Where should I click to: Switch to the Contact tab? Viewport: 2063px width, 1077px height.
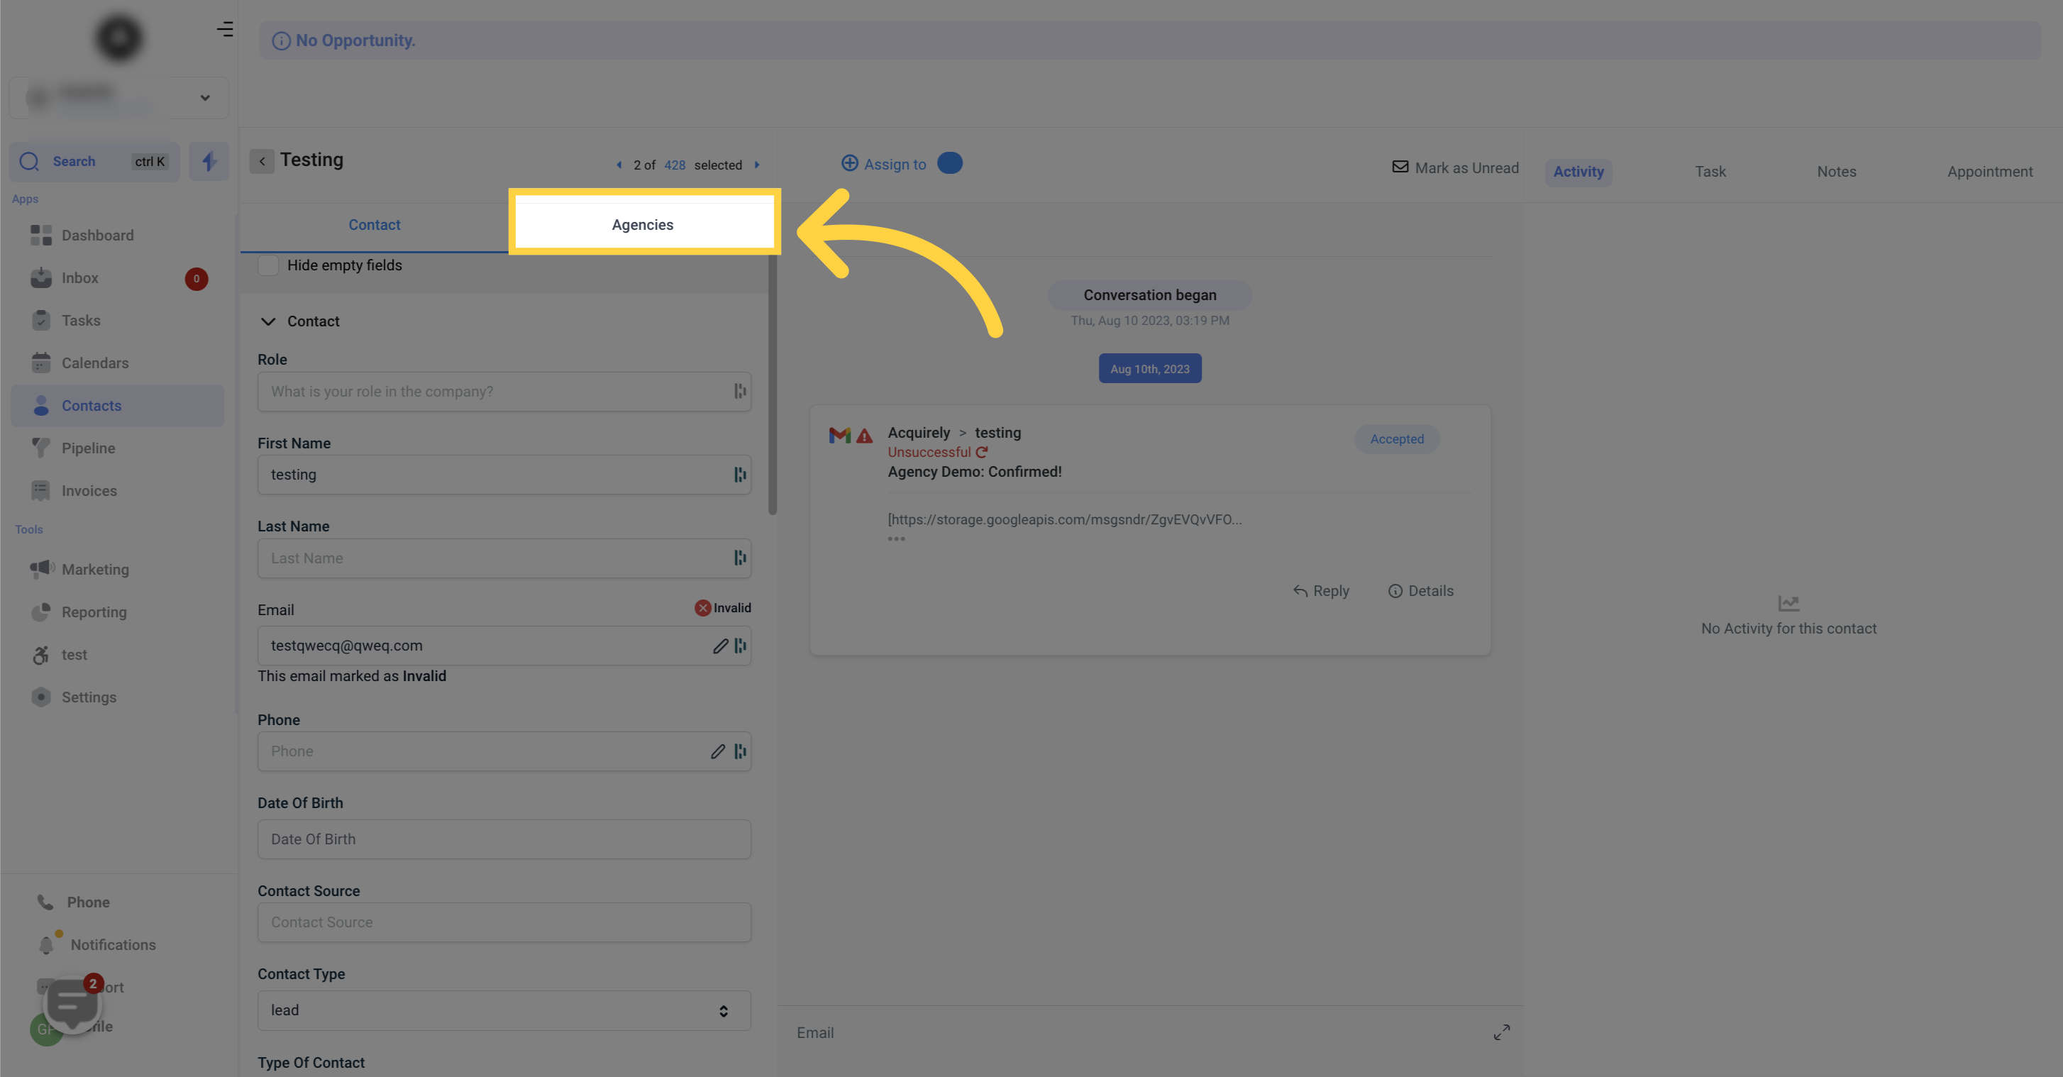tap(374, 224)
